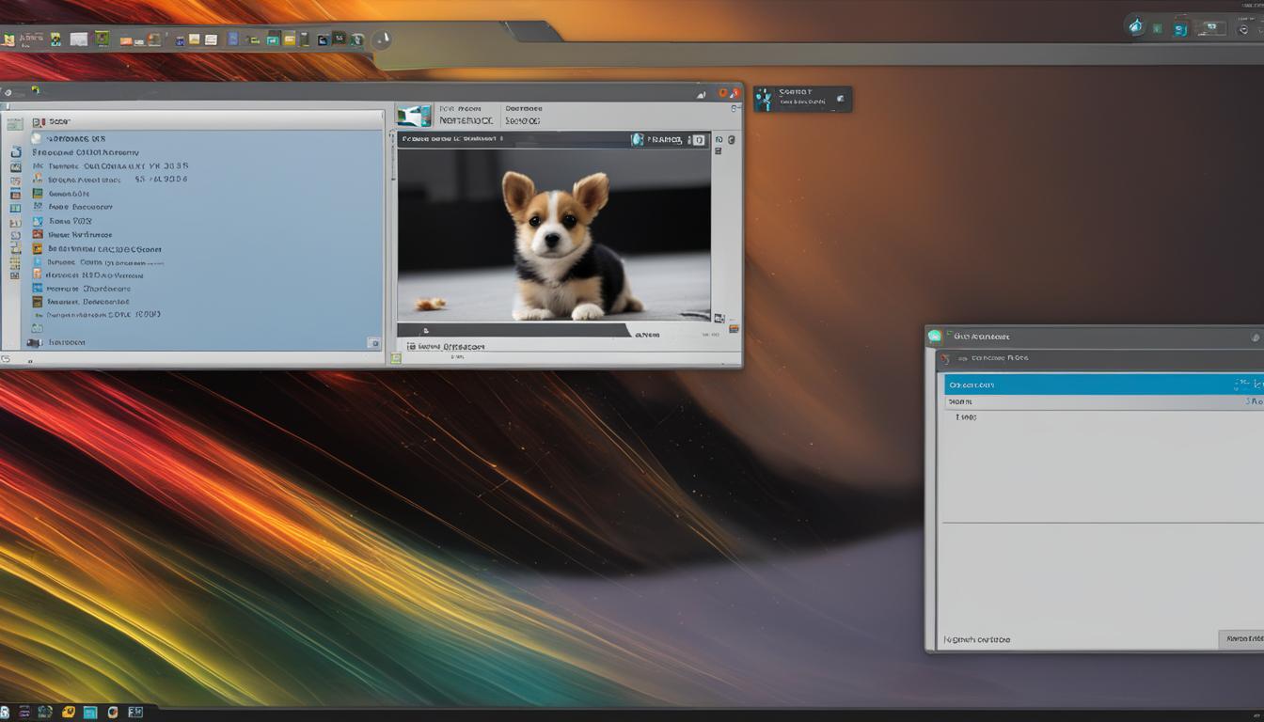Open the snapshot tool beside the resolution dropdown
The width and height of the screenshot is (1264, 722).
click(698, 139)
